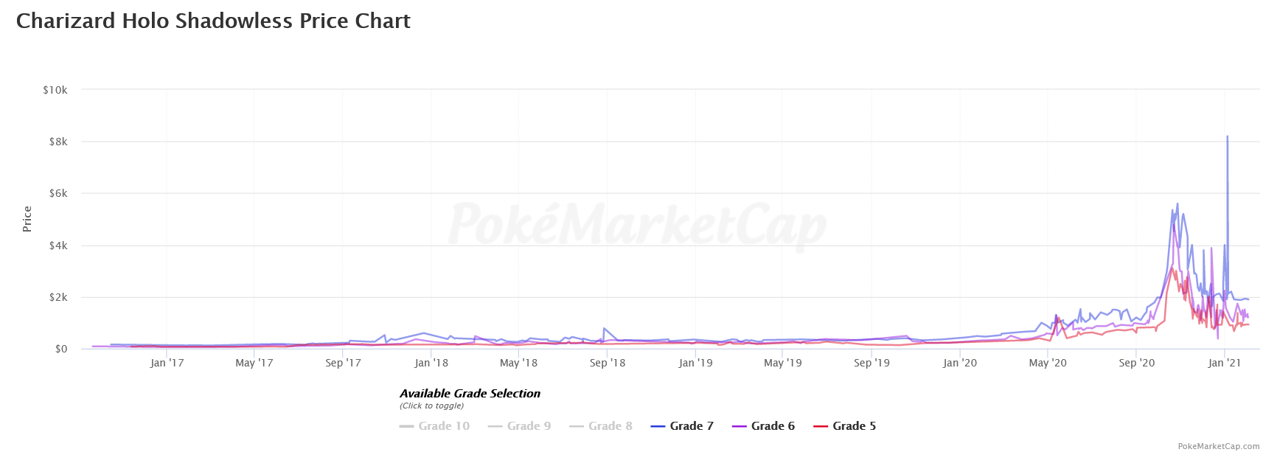This screenshot has width=1280, height=466.
Task: Enable the Grade 8 legend entry
Action: [x=610, y=426]
